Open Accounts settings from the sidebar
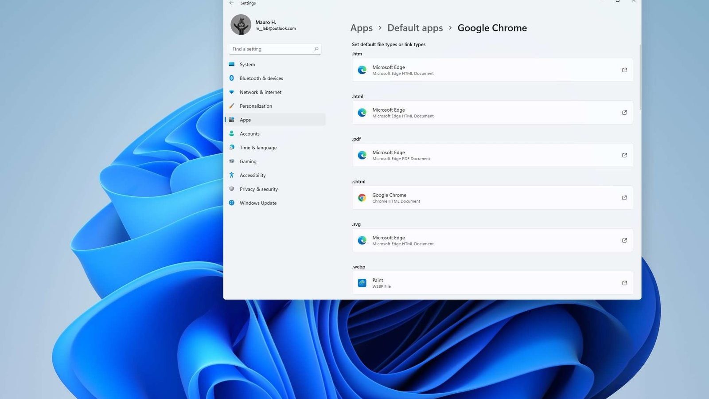Image resolution: width=709 pixels, height=399 pixels. point(249,133)
